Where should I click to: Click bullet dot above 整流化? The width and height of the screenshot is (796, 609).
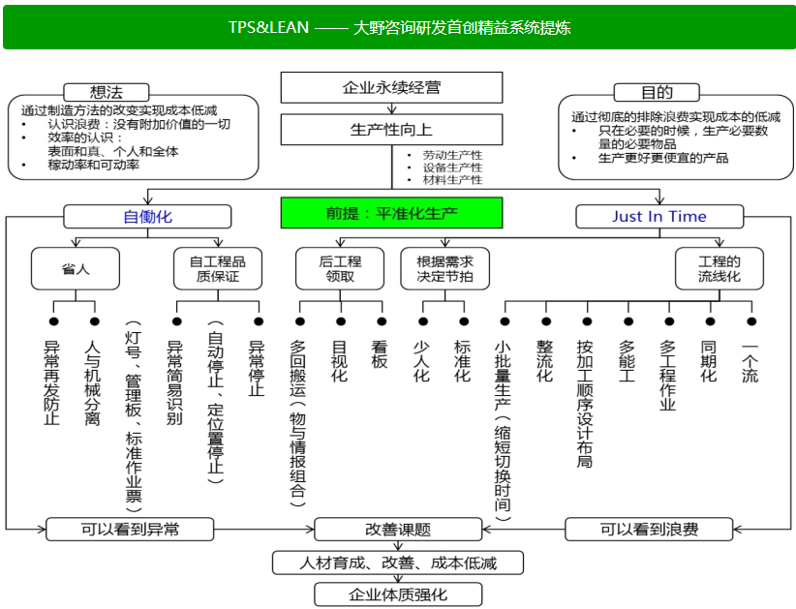point(546,321)
